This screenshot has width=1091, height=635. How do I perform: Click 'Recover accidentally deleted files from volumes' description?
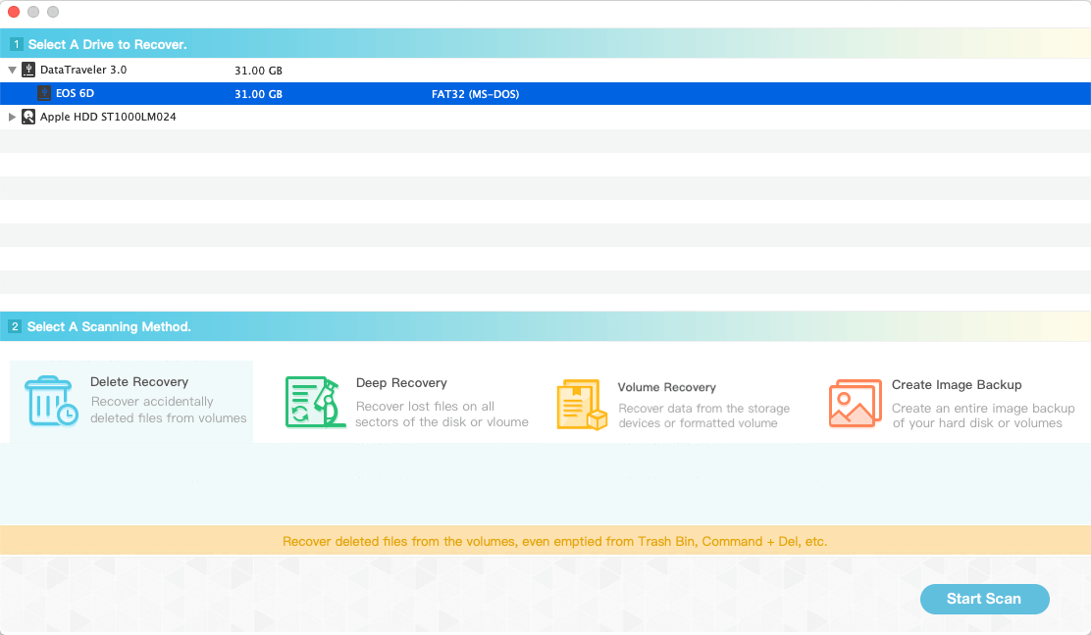pos(169,410)
